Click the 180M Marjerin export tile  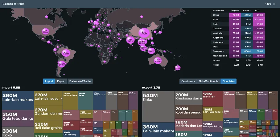tap(188, 125)
